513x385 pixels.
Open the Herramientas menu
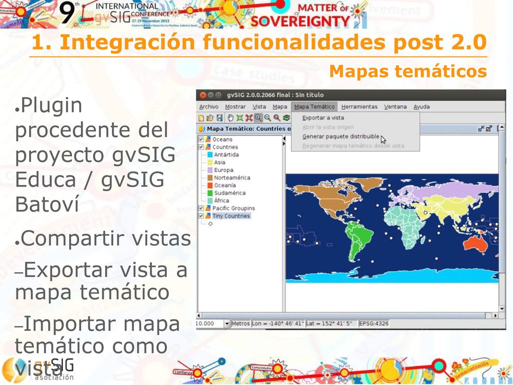pos(359,107)
